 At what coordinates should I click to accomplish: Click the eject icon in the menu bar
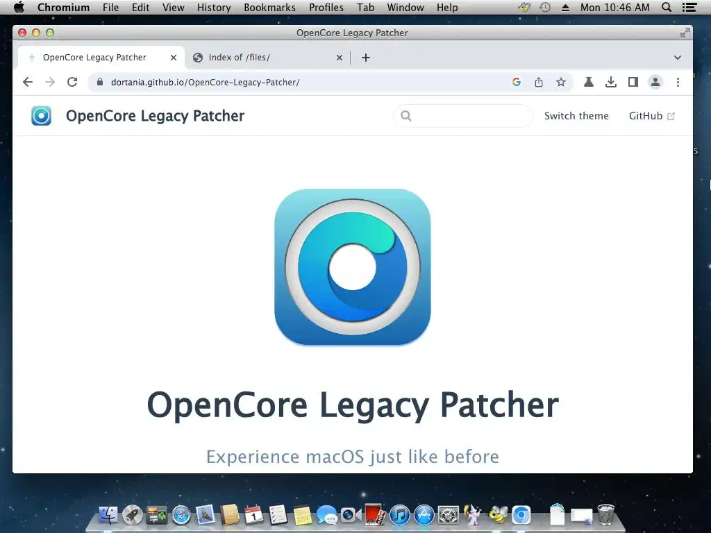(x=565, y=7)
